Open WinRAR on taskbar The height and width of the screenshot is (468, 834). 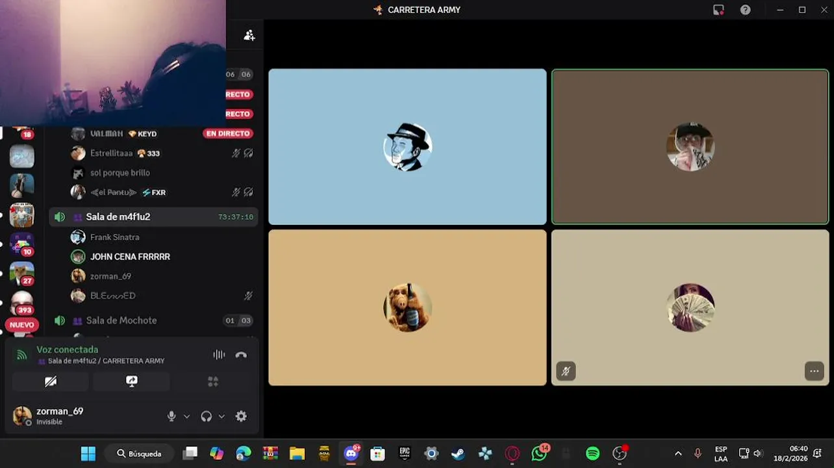coord(270,454)
